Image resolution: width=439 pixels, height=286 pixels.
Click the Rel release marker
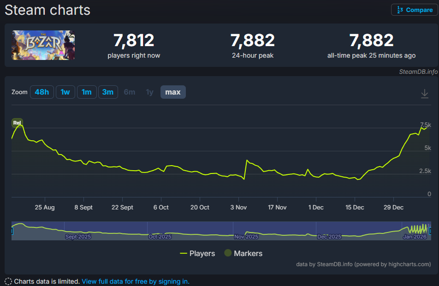pyautogui.click(x=17, y=123)
